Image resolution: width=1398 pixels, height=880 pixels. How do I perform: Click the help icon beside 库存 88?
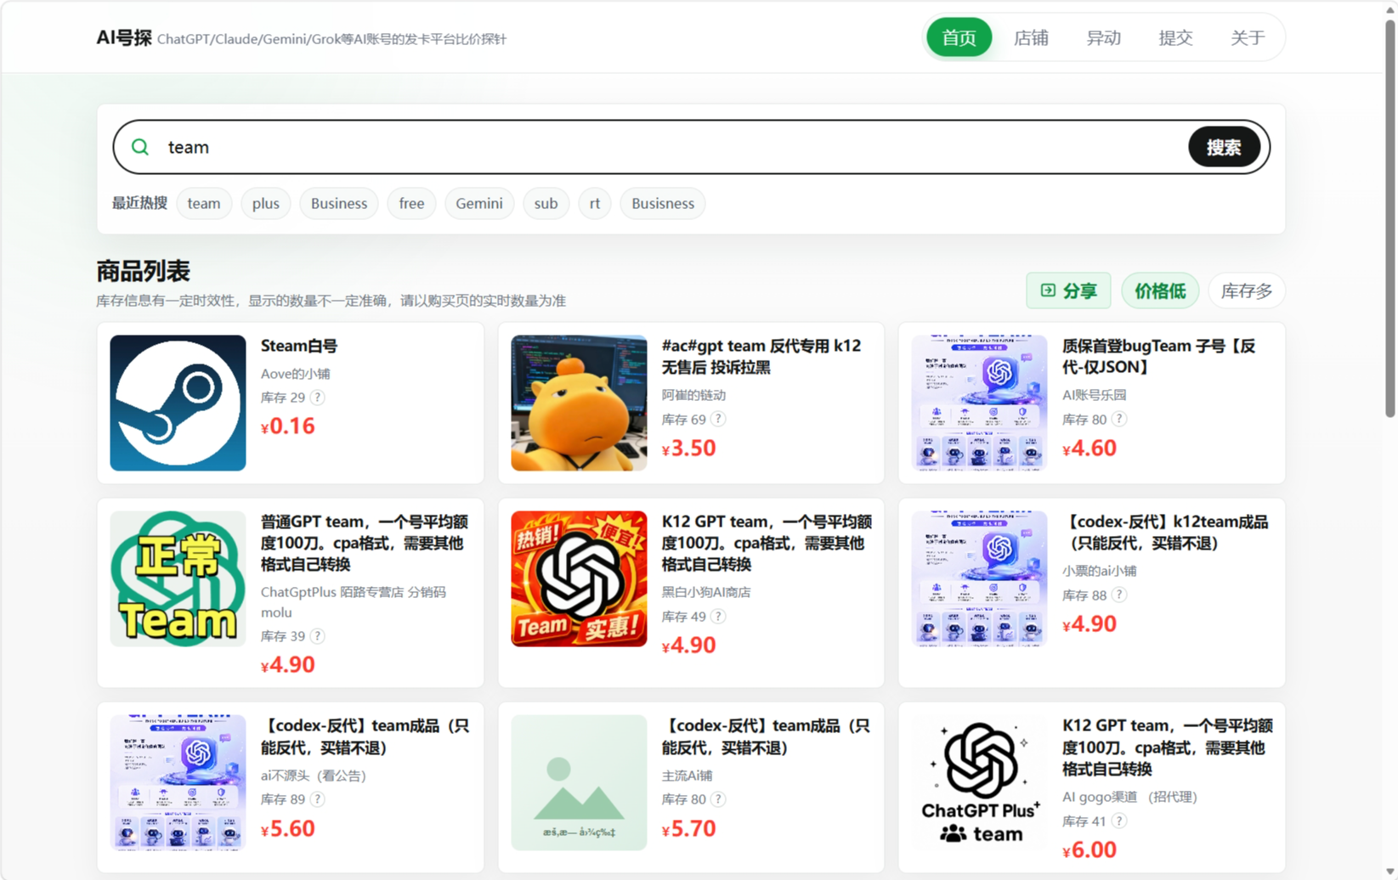coord(1119,595)
